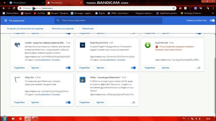This screenshot has height=121, width=216.
Task: Bookmark this page with the star icon
Action: tap(173, 8)
